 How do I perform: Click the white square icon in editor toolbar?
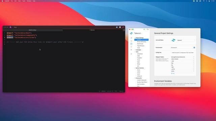(x=120, y=27)
